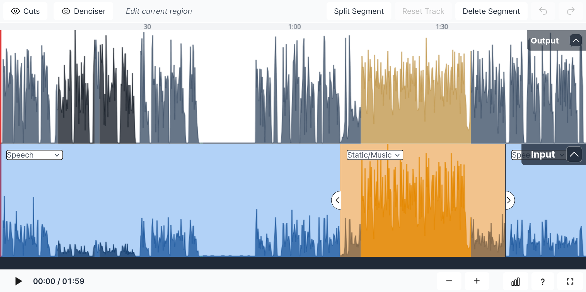The image size is (586, 292).
Task: Zoom in with the plus button
Action: [477, 281]
